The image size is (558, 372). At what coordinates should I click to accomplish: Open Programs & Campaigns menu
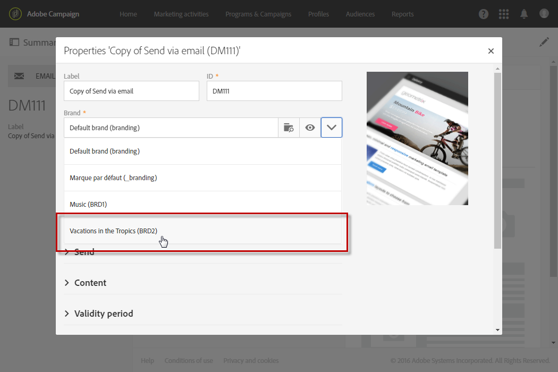click(x=258, y=14)
